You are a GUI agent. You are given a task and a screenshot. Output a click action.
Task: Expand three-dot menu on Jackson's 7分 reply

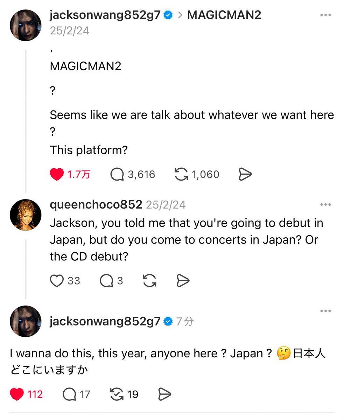click(x=325, y=311)
